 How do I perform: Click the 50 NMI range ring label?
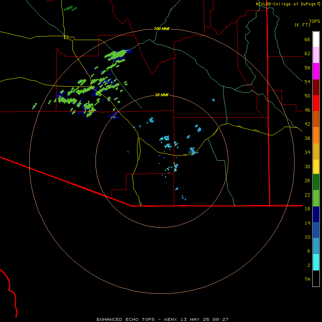tap(162, 95)
